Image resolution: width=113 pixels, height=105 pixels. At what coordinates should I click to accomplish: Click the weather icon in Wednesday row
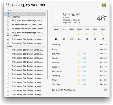[x=79, y=71]
